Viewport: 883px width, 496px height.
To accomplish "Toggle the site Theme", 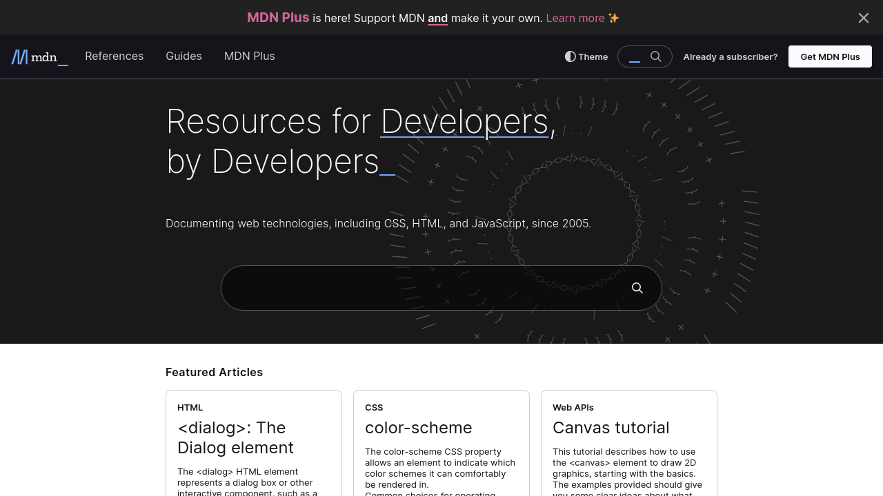I will (x=585, y=56).
